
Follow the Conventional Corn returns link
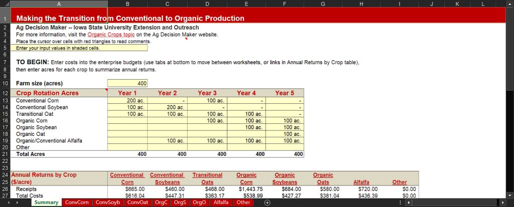[x=127, y=178]
